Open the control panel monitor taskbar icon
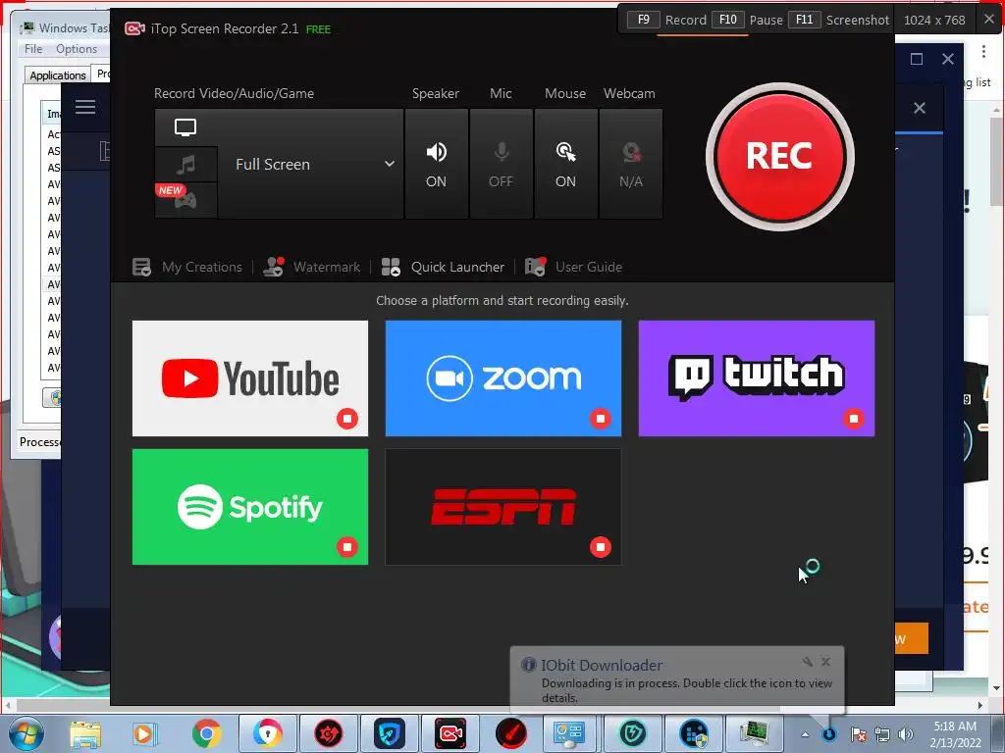This screenshot has height=753, width=1005. coord(568,733)
